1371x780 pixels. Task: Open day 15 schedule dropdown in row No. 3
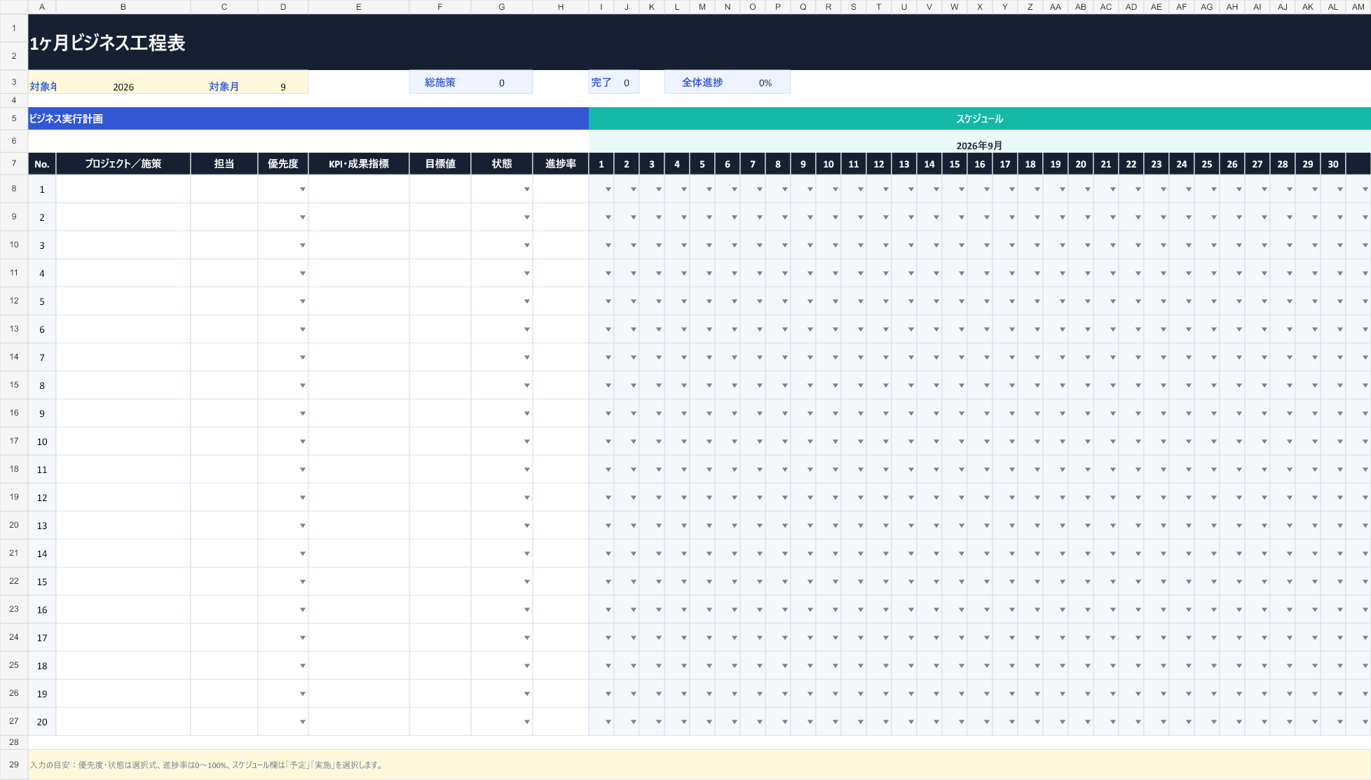(x=961, y=245)
